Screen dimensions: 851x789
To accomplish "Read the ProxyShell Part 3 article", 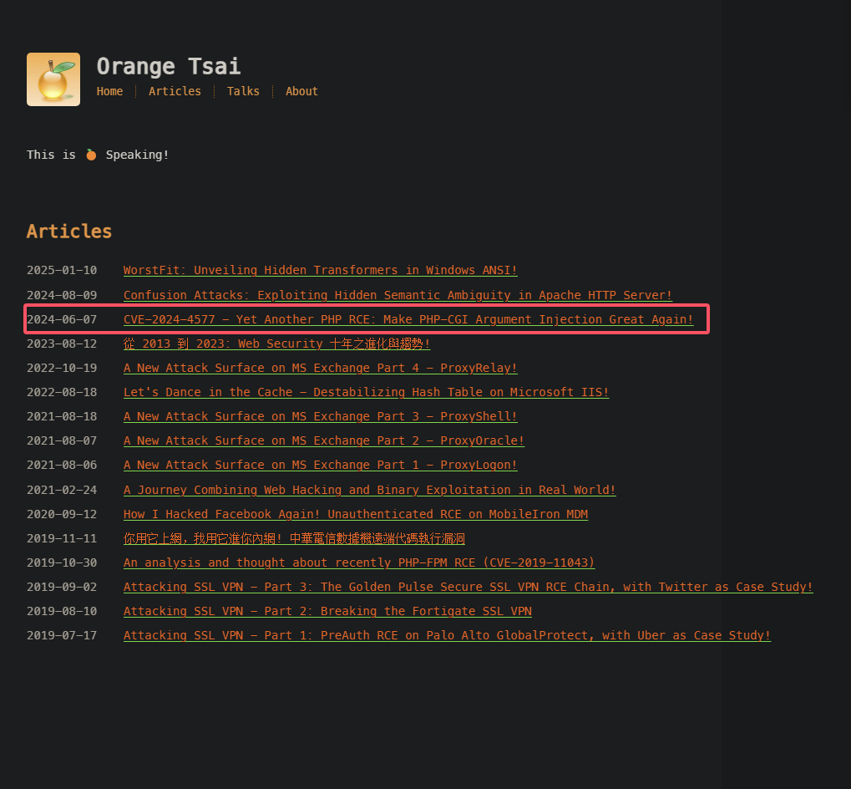I will point(320,416).
